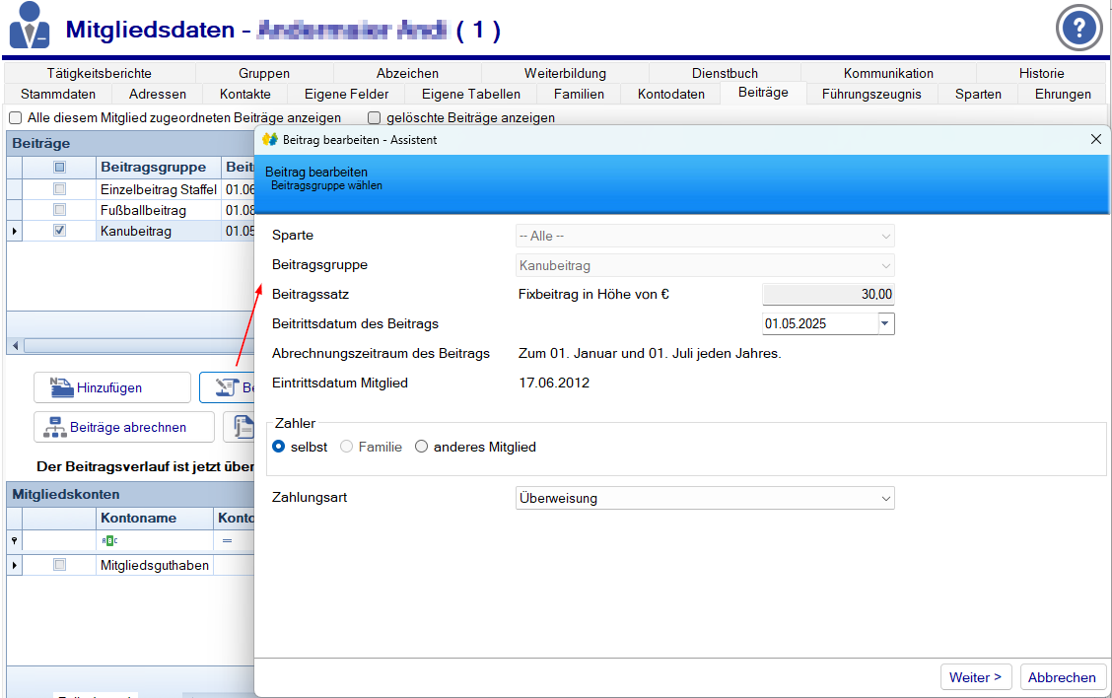The image size is (1112, 698).
Task: Click the Hinzufügen add-document icon
Action: [x=60, y=385]
